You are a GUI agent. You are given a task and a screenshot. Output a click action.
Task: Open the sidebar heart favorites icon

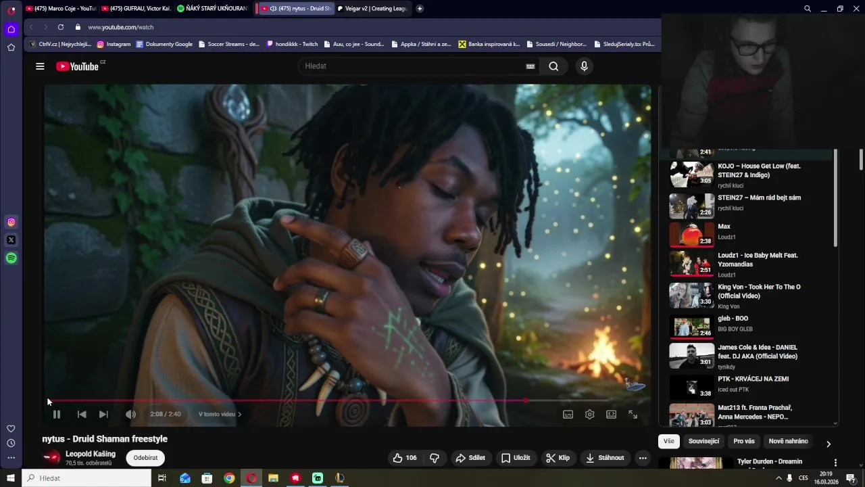11,429
